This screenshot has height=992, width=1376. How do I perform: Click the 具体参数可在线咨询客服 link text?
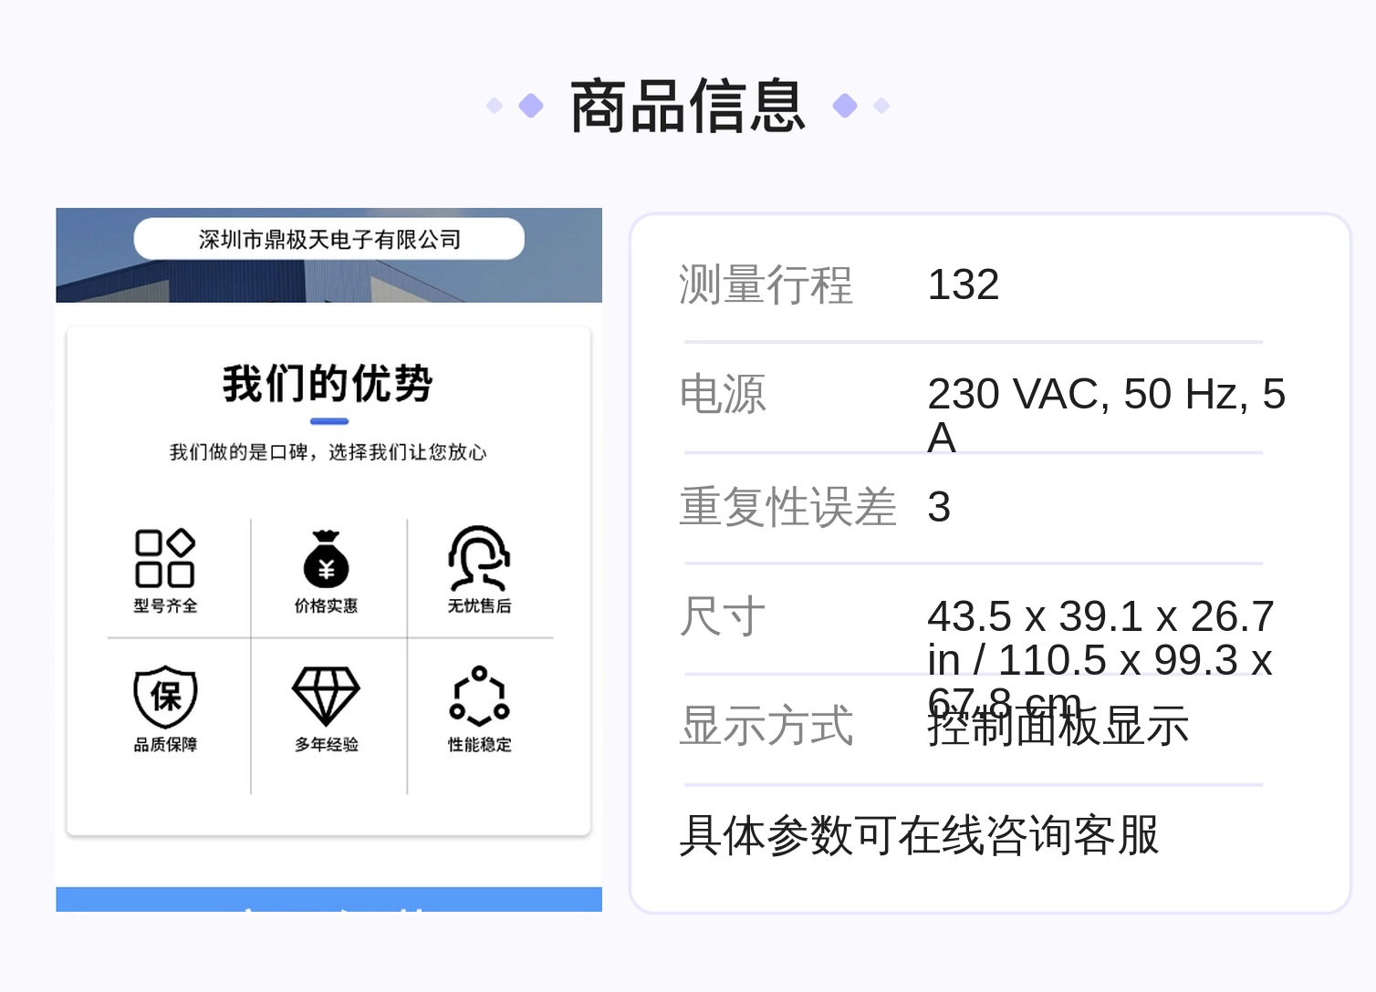click(919, 835)
